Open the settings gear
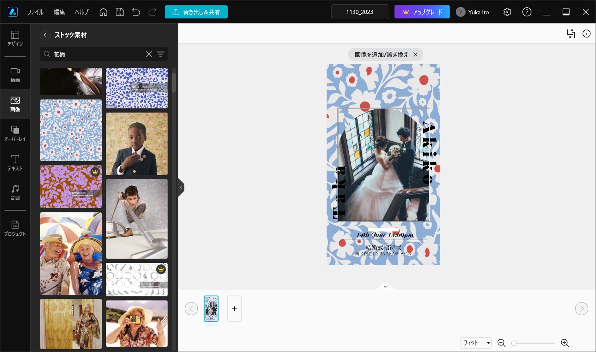The width and height of the screenshot is (596, 352). (x=507, y=12)
